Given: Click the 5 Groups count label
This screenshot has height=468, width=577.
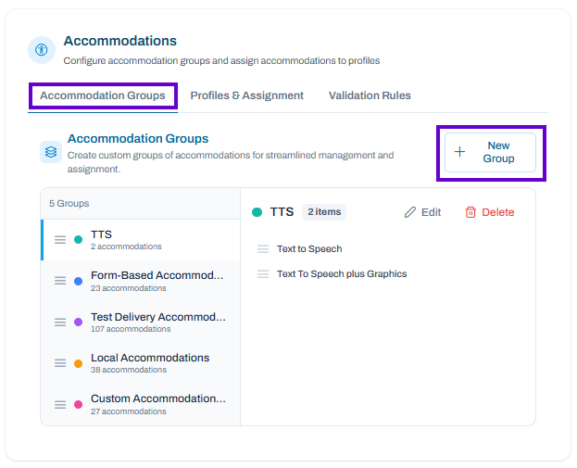Looking at the screenshot, I should (x=69, y=204).
